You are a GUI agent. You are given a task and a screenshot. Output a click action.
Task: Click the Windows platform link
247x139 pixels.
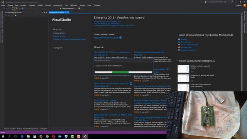coord(184,39)
